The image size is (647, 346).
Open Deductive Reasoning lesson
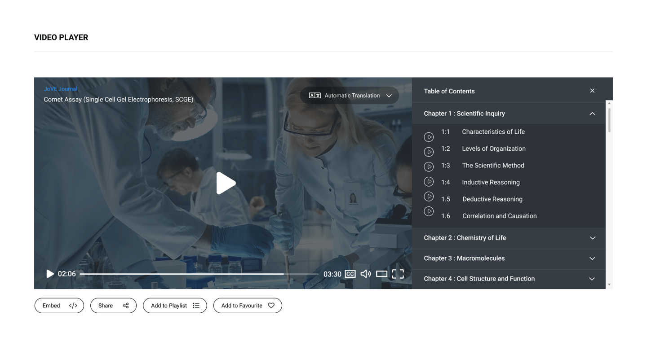tap(492, 199)
